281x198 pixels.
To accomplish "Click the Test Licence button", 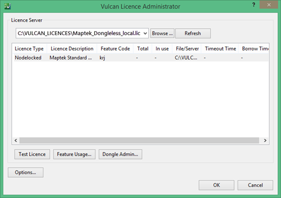I will tap(32, 154).
